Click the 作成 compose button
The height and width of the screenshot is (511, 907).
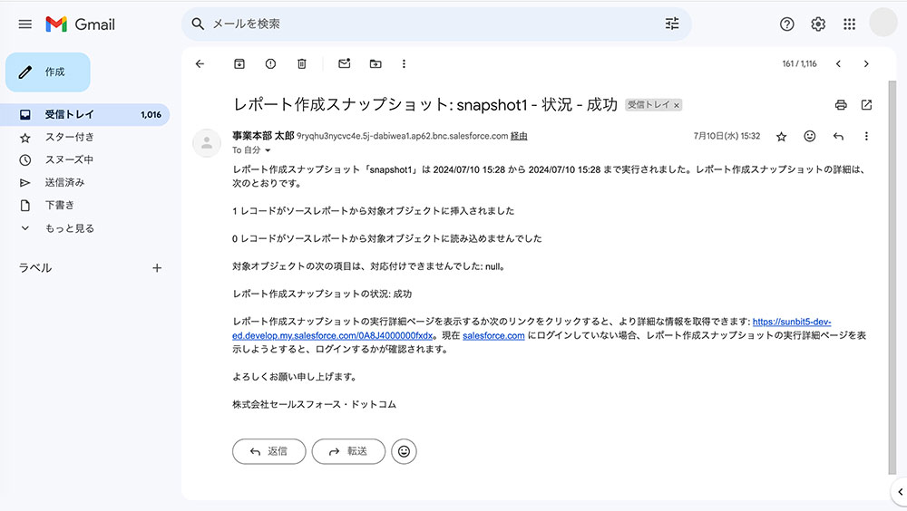click(48, 72)
